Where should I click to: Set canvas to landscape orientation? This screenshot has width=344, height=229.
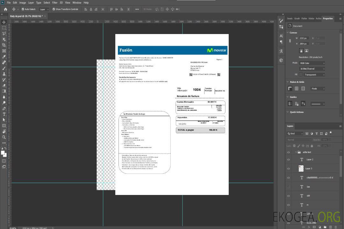(x=306, y=51)
